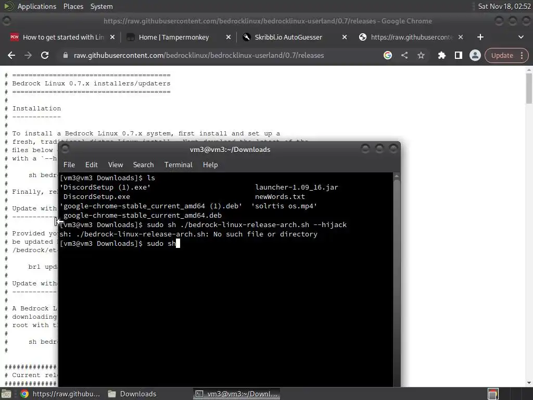Click 'newWords.txt' in terminal output
533x400 pixels.
[280, 196]
